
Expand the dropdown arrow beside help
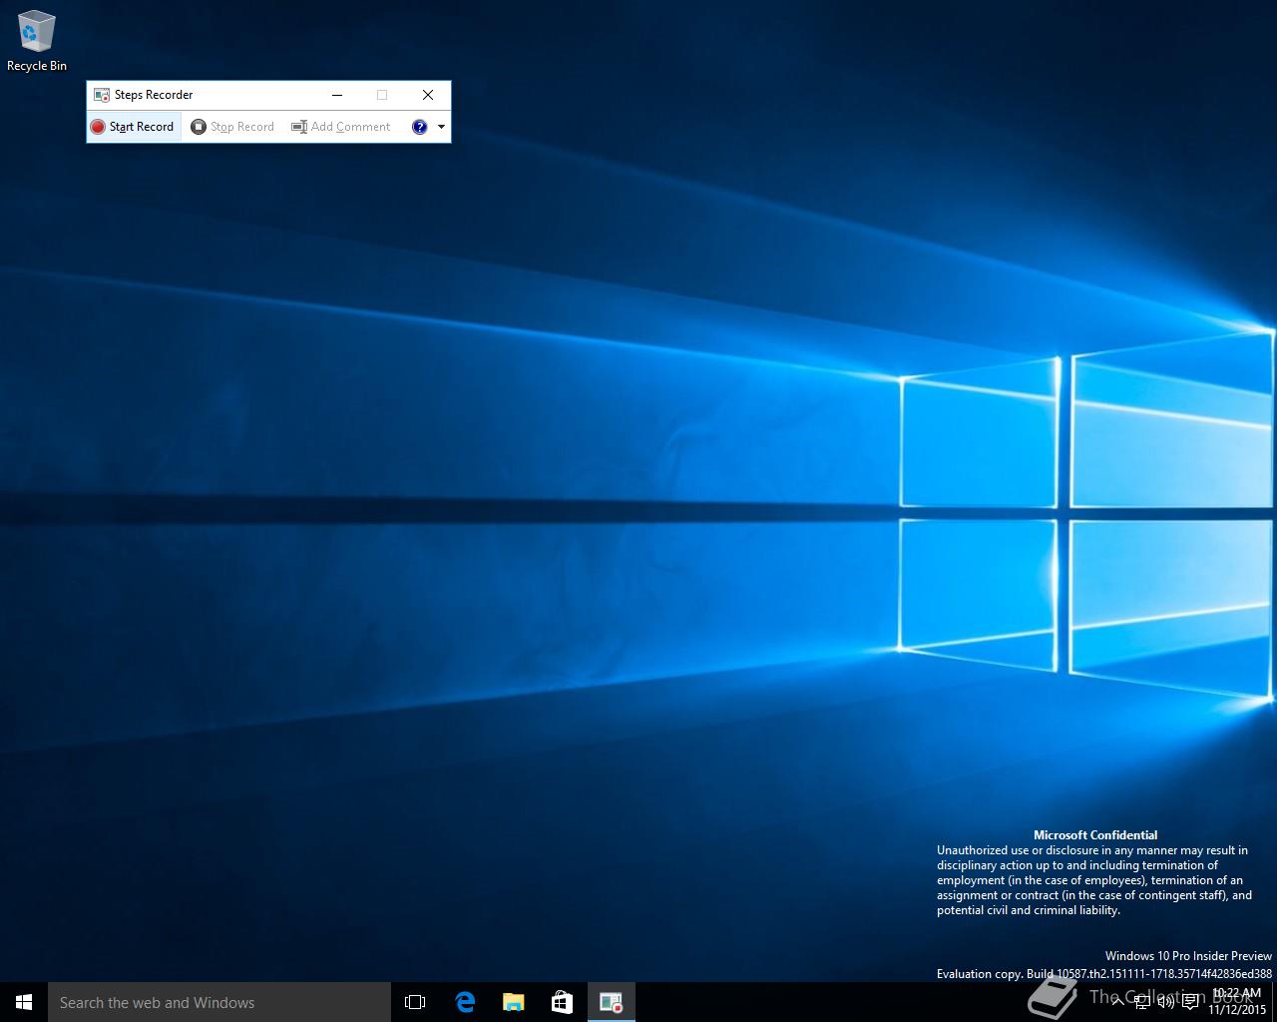point(441,127)
